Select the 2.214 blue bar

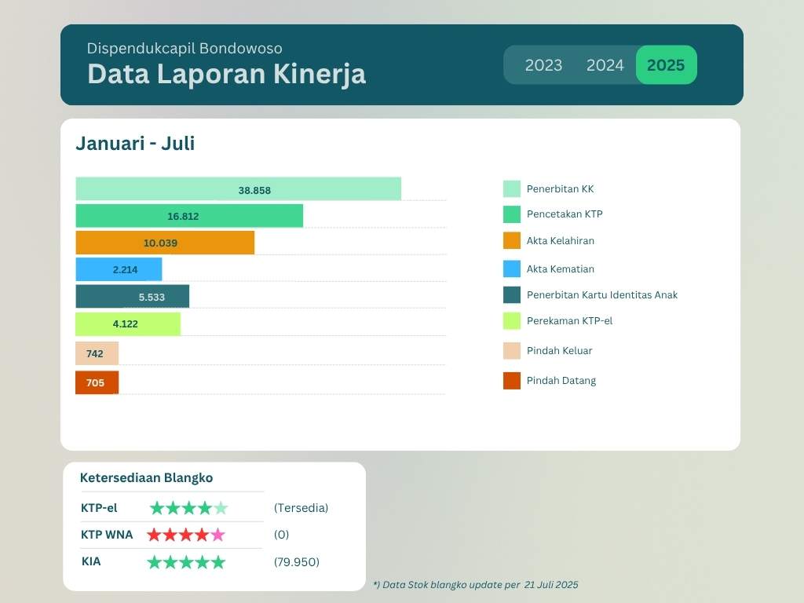click(x=119, y=269)
